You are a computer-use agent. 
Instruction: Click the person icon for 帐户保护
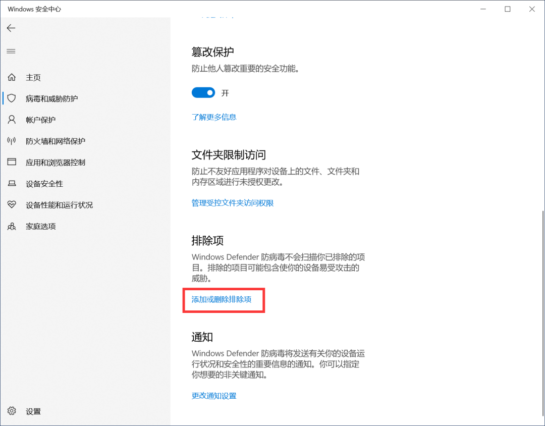tap(12, 120)
